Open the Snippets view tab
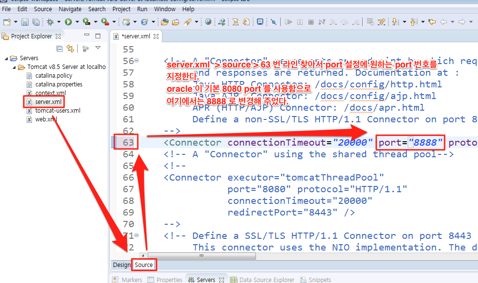The height and width of the screenshot is (283, 478). point(315,280)
